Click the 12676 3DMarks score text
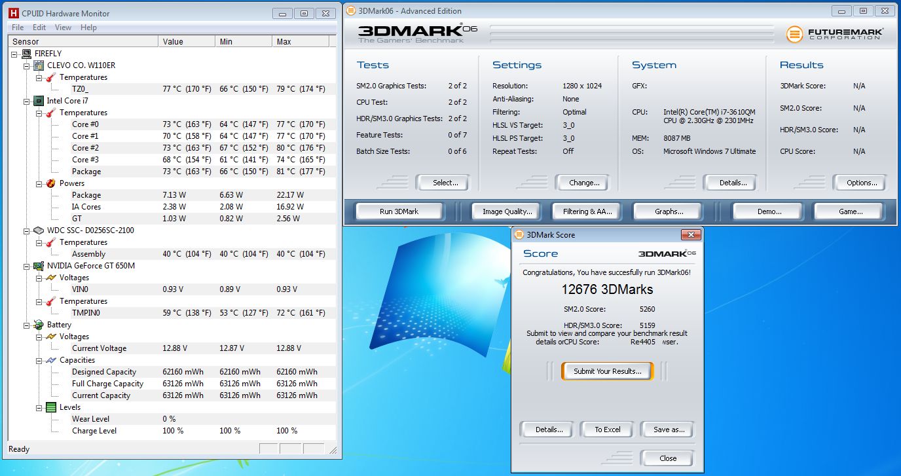The width and height of the screenshot is (901, 476). (607, 289)
